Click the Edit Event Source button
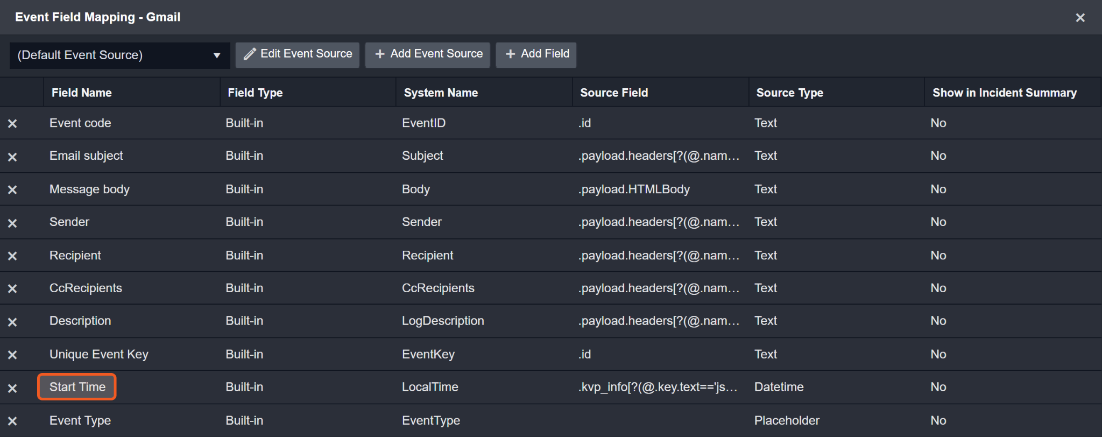The width and height of the screenshot is (1102, 437). [298, 54]
